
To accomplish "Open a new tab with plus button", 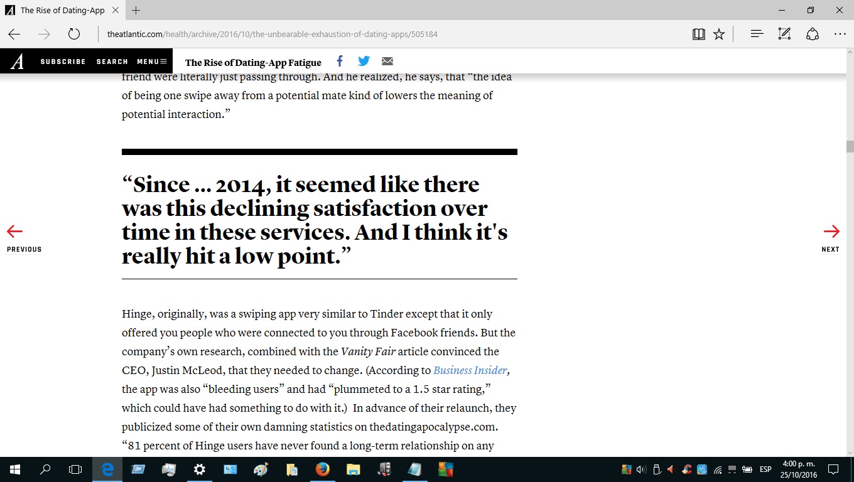I will tap(136, 10).
